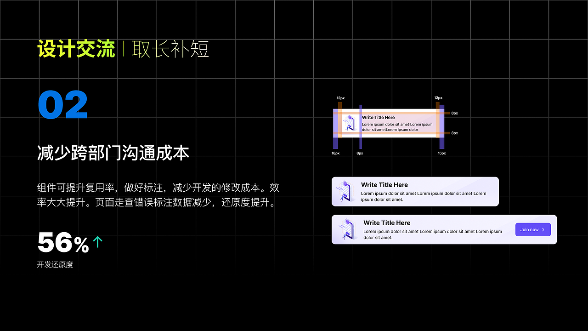Click the Lorem ipsum text in the annotated spec card
The image size is (588, 331).
397,127
